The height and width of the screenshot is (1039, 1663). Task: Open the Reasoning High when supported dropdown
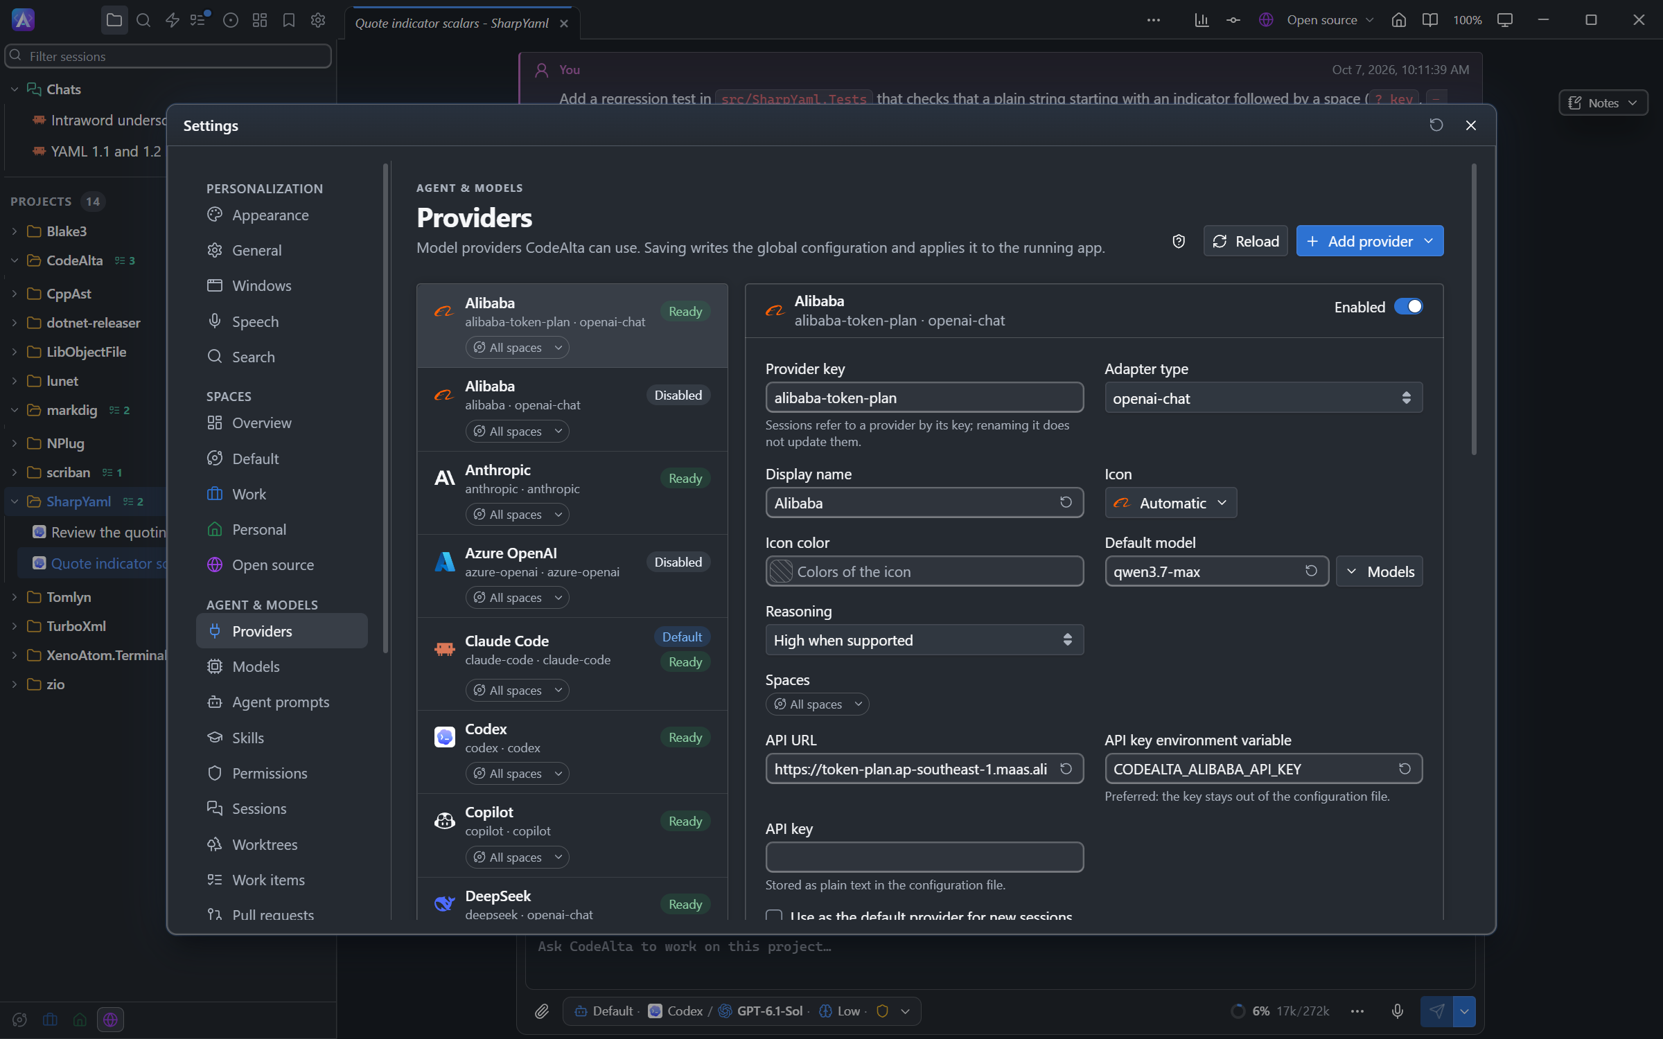point(924,640)
